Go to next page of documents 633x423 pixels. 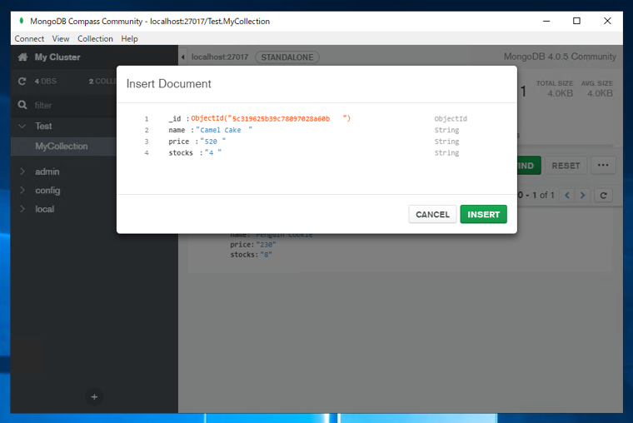pyautogui.click(x=582, y=196)
